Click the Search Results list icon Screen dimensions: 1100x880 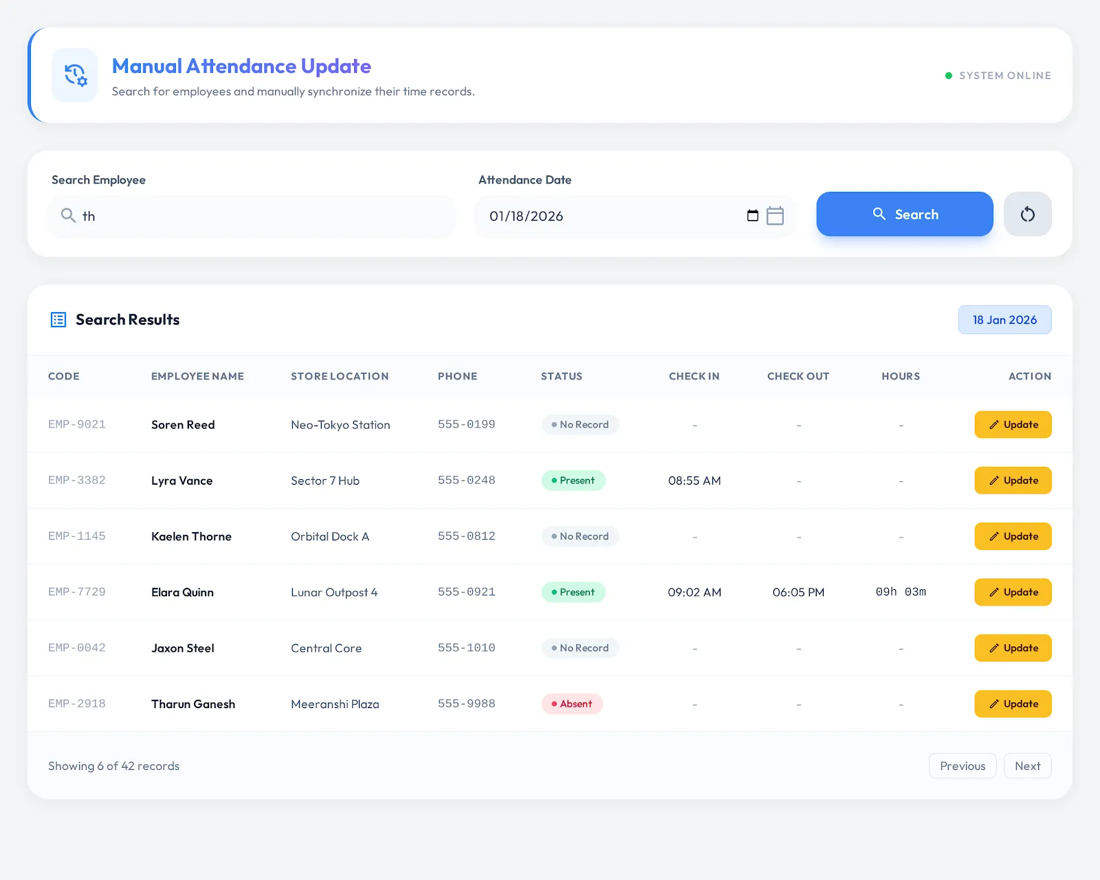[58, 319]
